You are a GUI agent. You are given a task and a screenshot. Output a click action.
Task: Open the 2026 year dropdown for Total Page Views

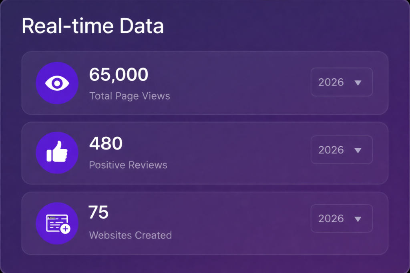click(342, 82)
